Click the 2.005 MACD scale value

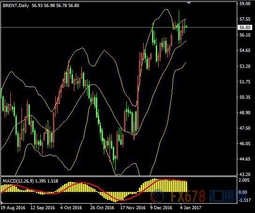point(244,180)
